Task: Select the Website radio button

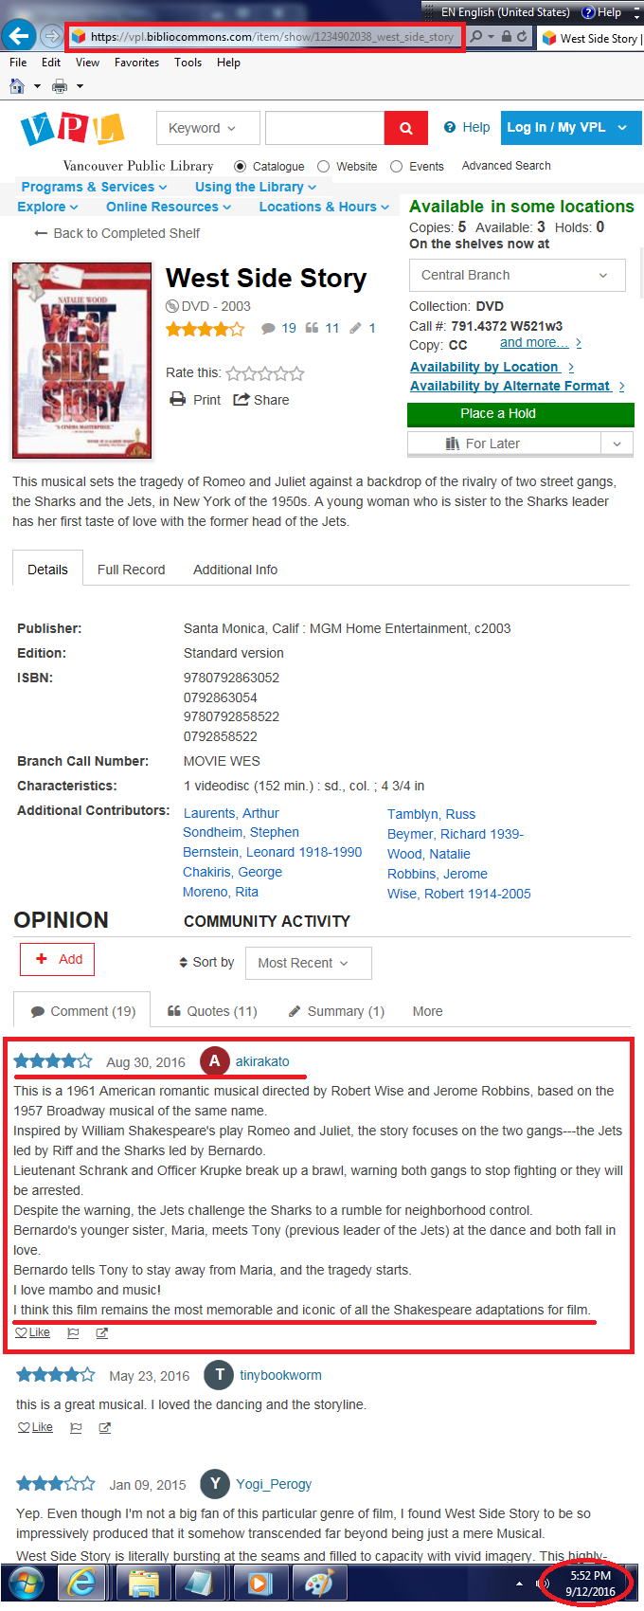Action: tap(324, 166)
